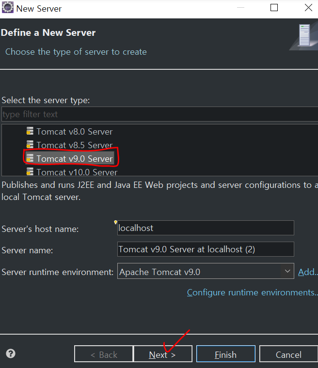Click the 'Define a New Server' heading

tap(48, 32)
